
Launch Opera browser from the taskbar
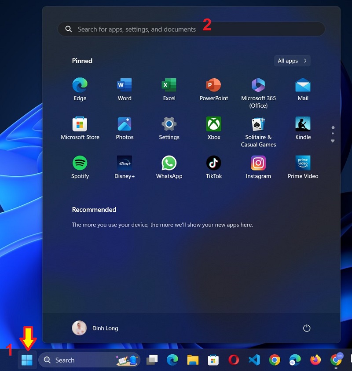[x=234, y=360]
